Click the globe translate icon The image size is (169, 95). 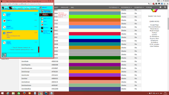coord(160,7)
